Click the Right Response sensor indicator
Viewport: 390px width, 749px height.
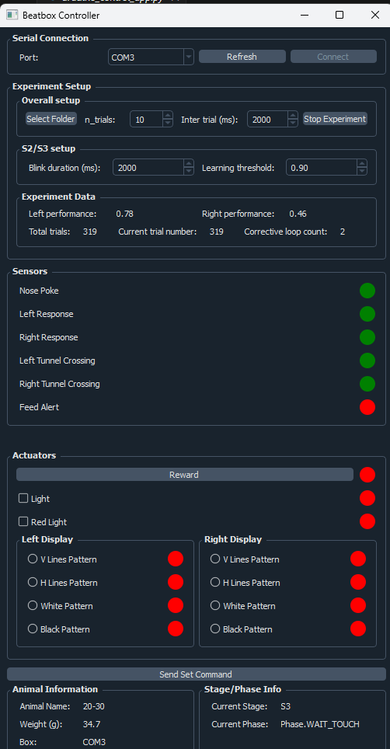click(x=367, y=337)
